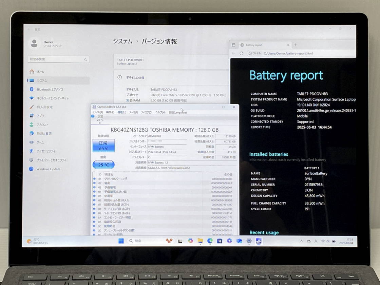
Task: Click the 設定の検索 search field
Action: pos(58,59)
